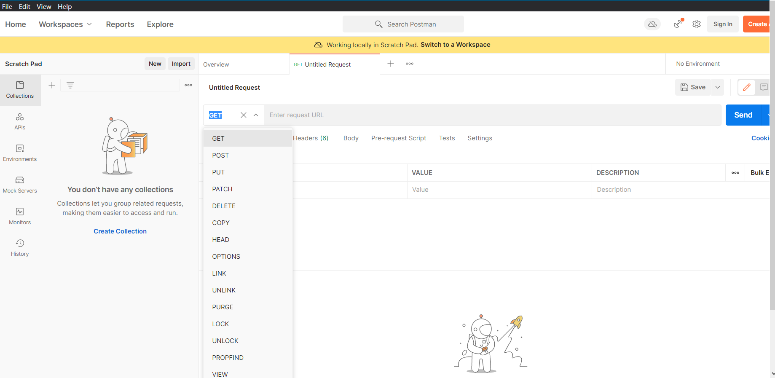775x378 pixels.
Task: Open the History sidebar panel
Action: [20, 248]
